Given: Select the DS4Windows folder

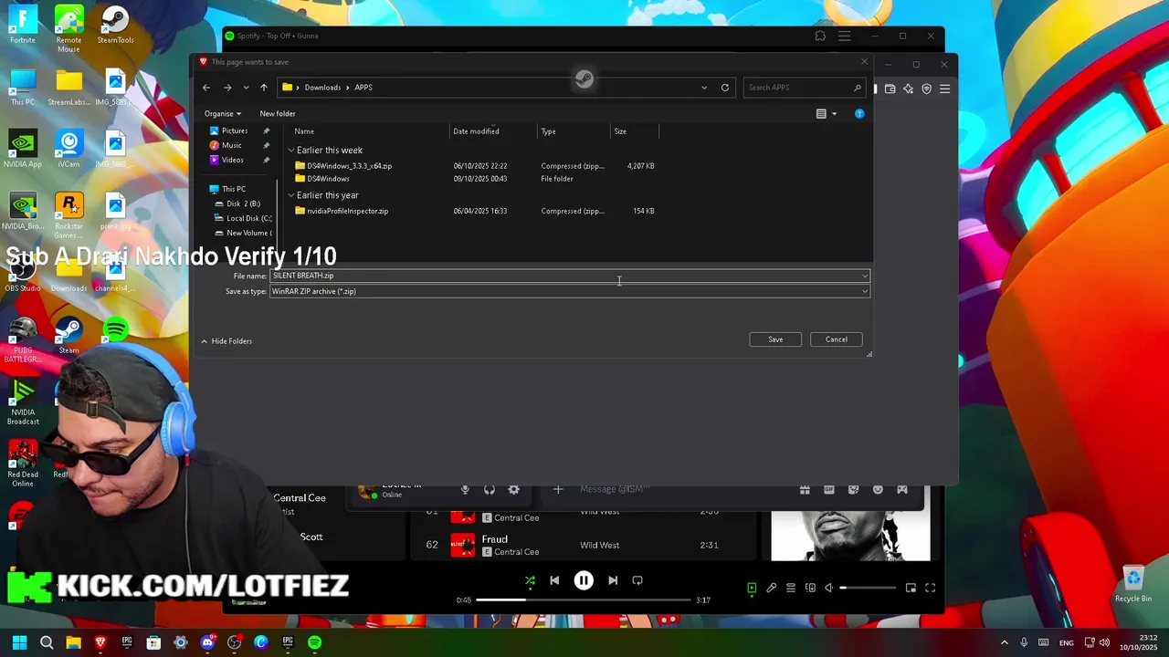Looking at the screenshot, I should [x=328, y=179].
